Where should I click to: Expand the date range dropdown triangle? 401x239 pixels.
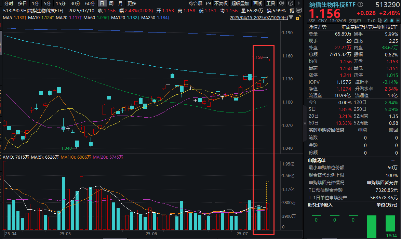pyautogui.click(x=291, y=17)
